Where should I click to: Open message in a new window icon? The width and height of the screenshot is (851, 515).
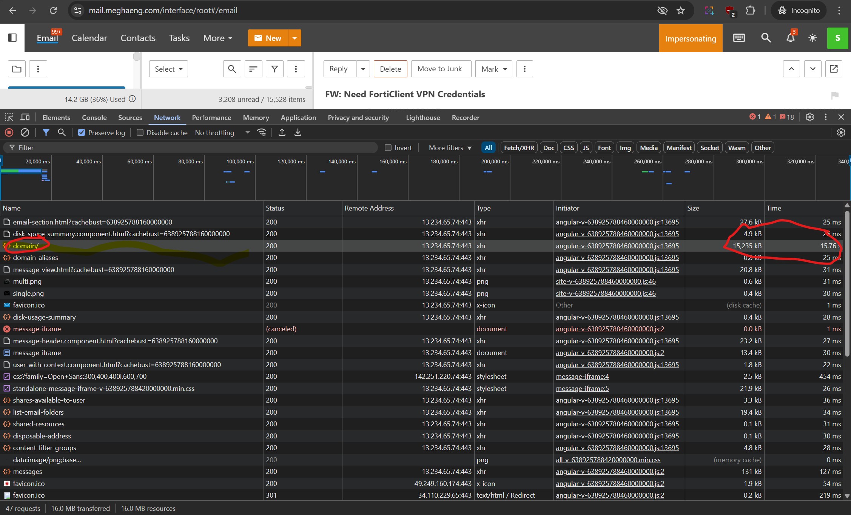[x=834, y=69]
